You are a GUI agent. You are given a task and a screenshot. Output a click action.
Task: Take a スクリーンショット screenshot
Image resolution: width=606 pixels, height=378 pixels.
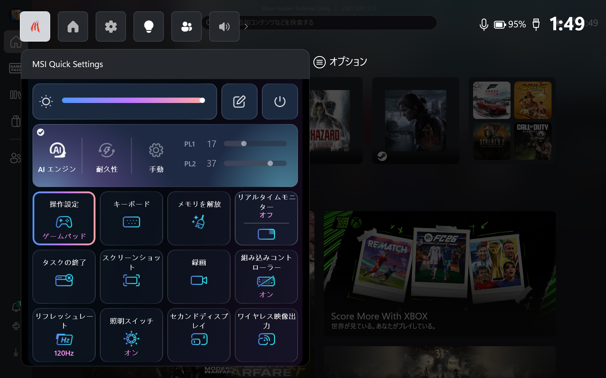pos(131,277)
